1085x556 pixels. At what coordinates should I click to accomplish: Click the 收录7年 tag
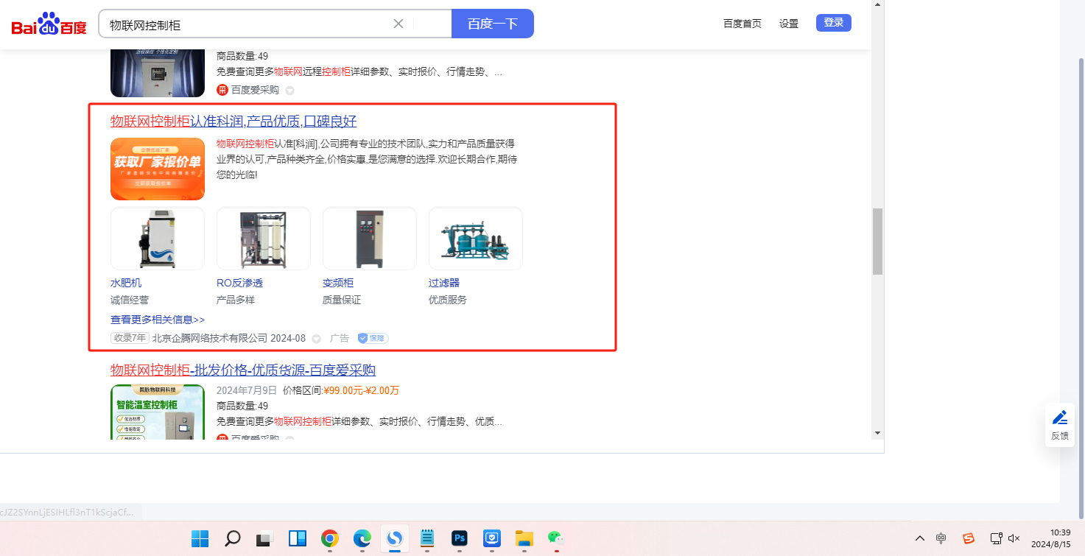pyautogui.click(x=130, y=338)
